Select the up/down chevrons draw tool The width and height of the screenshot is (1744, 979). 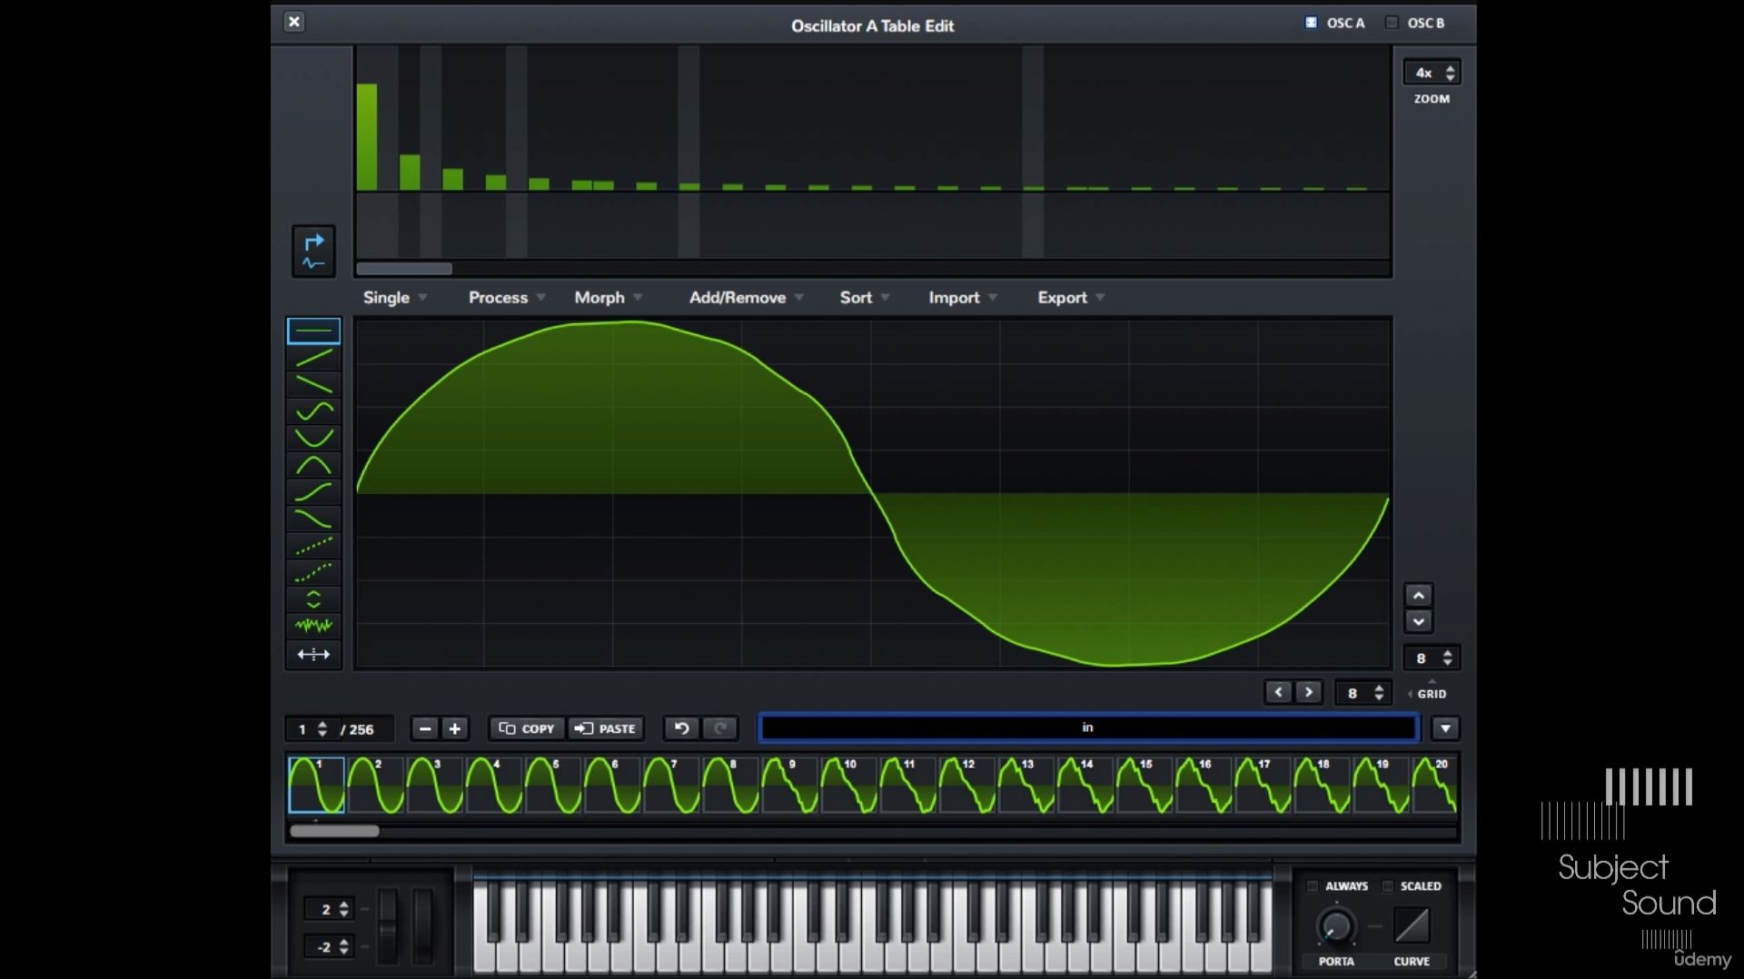pyautogui.click(x=313, y=599)
